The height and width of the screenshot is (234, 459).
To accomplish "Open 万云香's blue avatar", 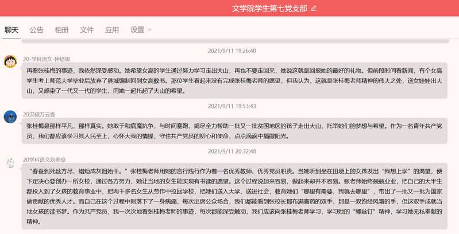I will coord(10,117).
